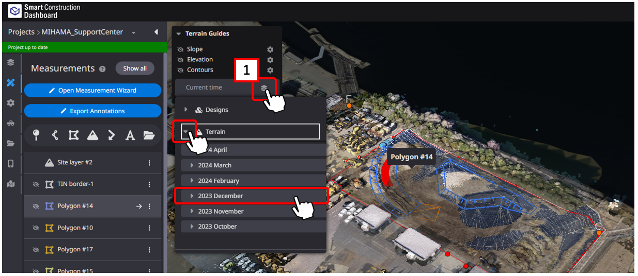Show TIN border-1 layer
This screenshot has width=638, height=276.
36,184
